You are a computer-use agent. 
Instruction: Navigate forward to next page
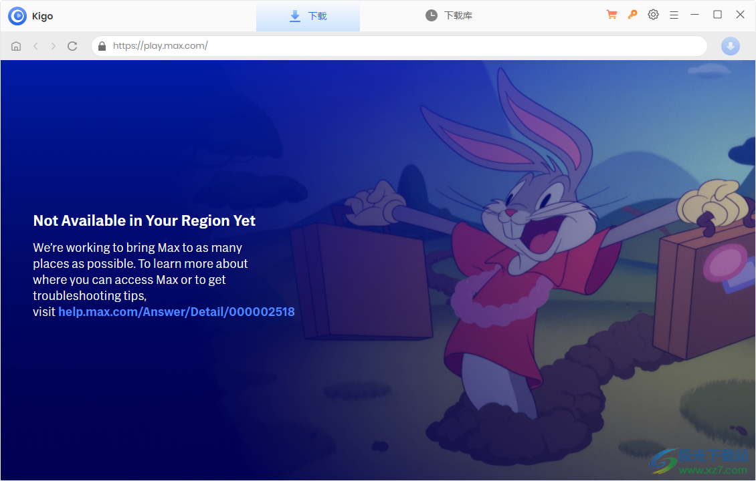pos(53,46)
